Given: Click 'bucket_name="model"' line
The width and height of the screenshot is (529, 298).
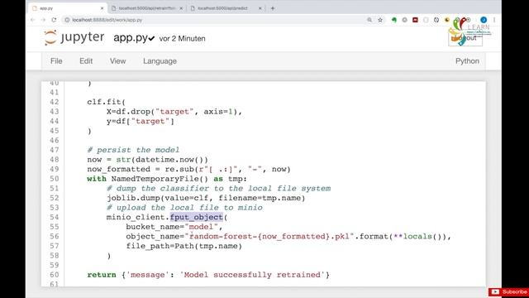Looking at the screenshot, I should (x=174, y=227).
